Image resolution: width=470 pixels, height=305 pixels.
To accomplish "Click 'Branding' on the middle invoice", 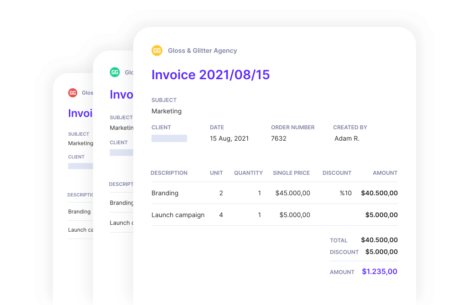I will click(x=121, y=203).
